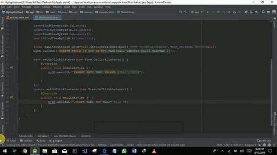Screen dimensions: 277x155
Task: Open the VCS menu
Action: (89, 7)
